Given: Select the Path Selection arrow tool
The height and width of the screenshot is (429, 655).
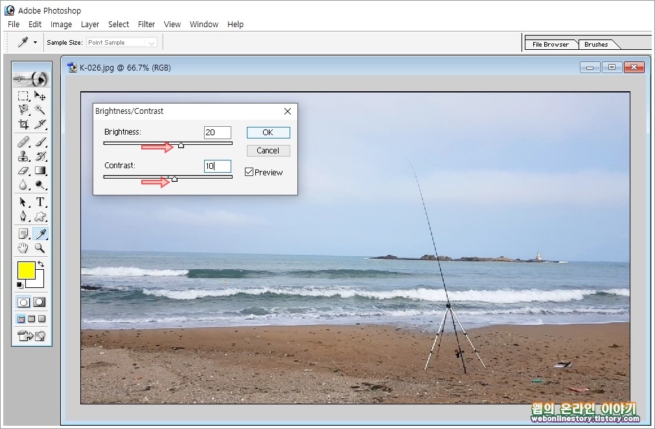Looking at the screenshot, I should [x=23, y=202].
